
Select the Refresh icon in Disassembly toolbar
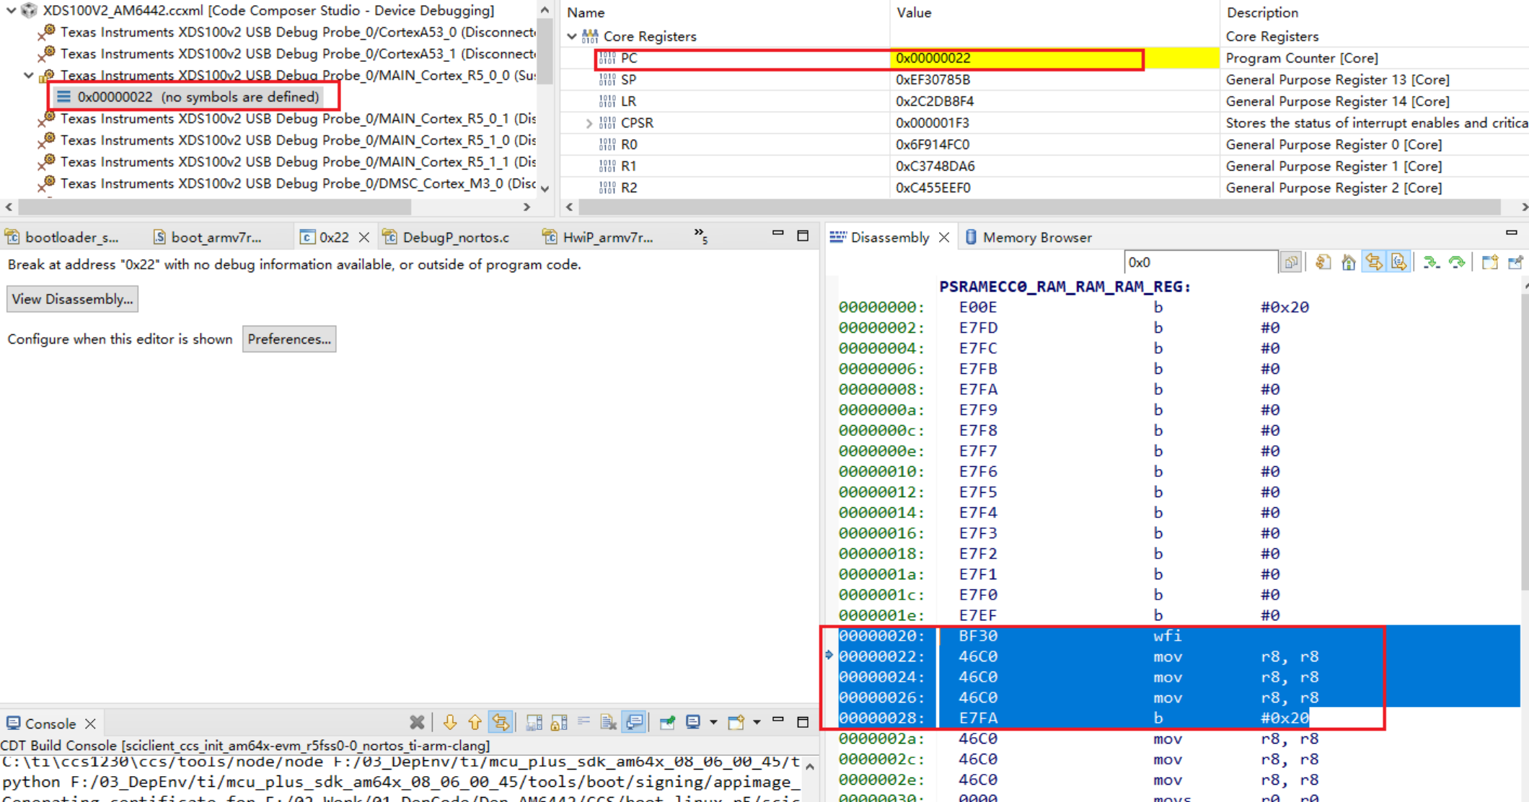coord(1323,262)
